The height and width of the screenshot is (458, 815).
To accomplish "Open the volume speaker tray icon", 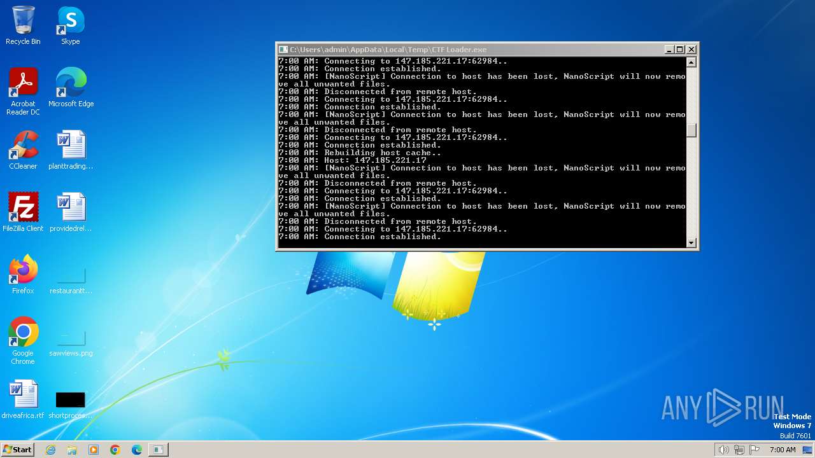I will tap(723, 450).
